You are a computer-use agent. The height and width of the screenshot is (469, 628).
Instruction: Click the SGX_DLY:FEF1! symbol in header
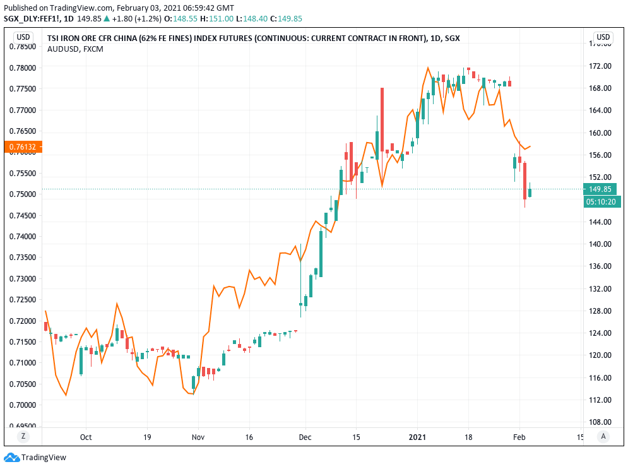29,19
